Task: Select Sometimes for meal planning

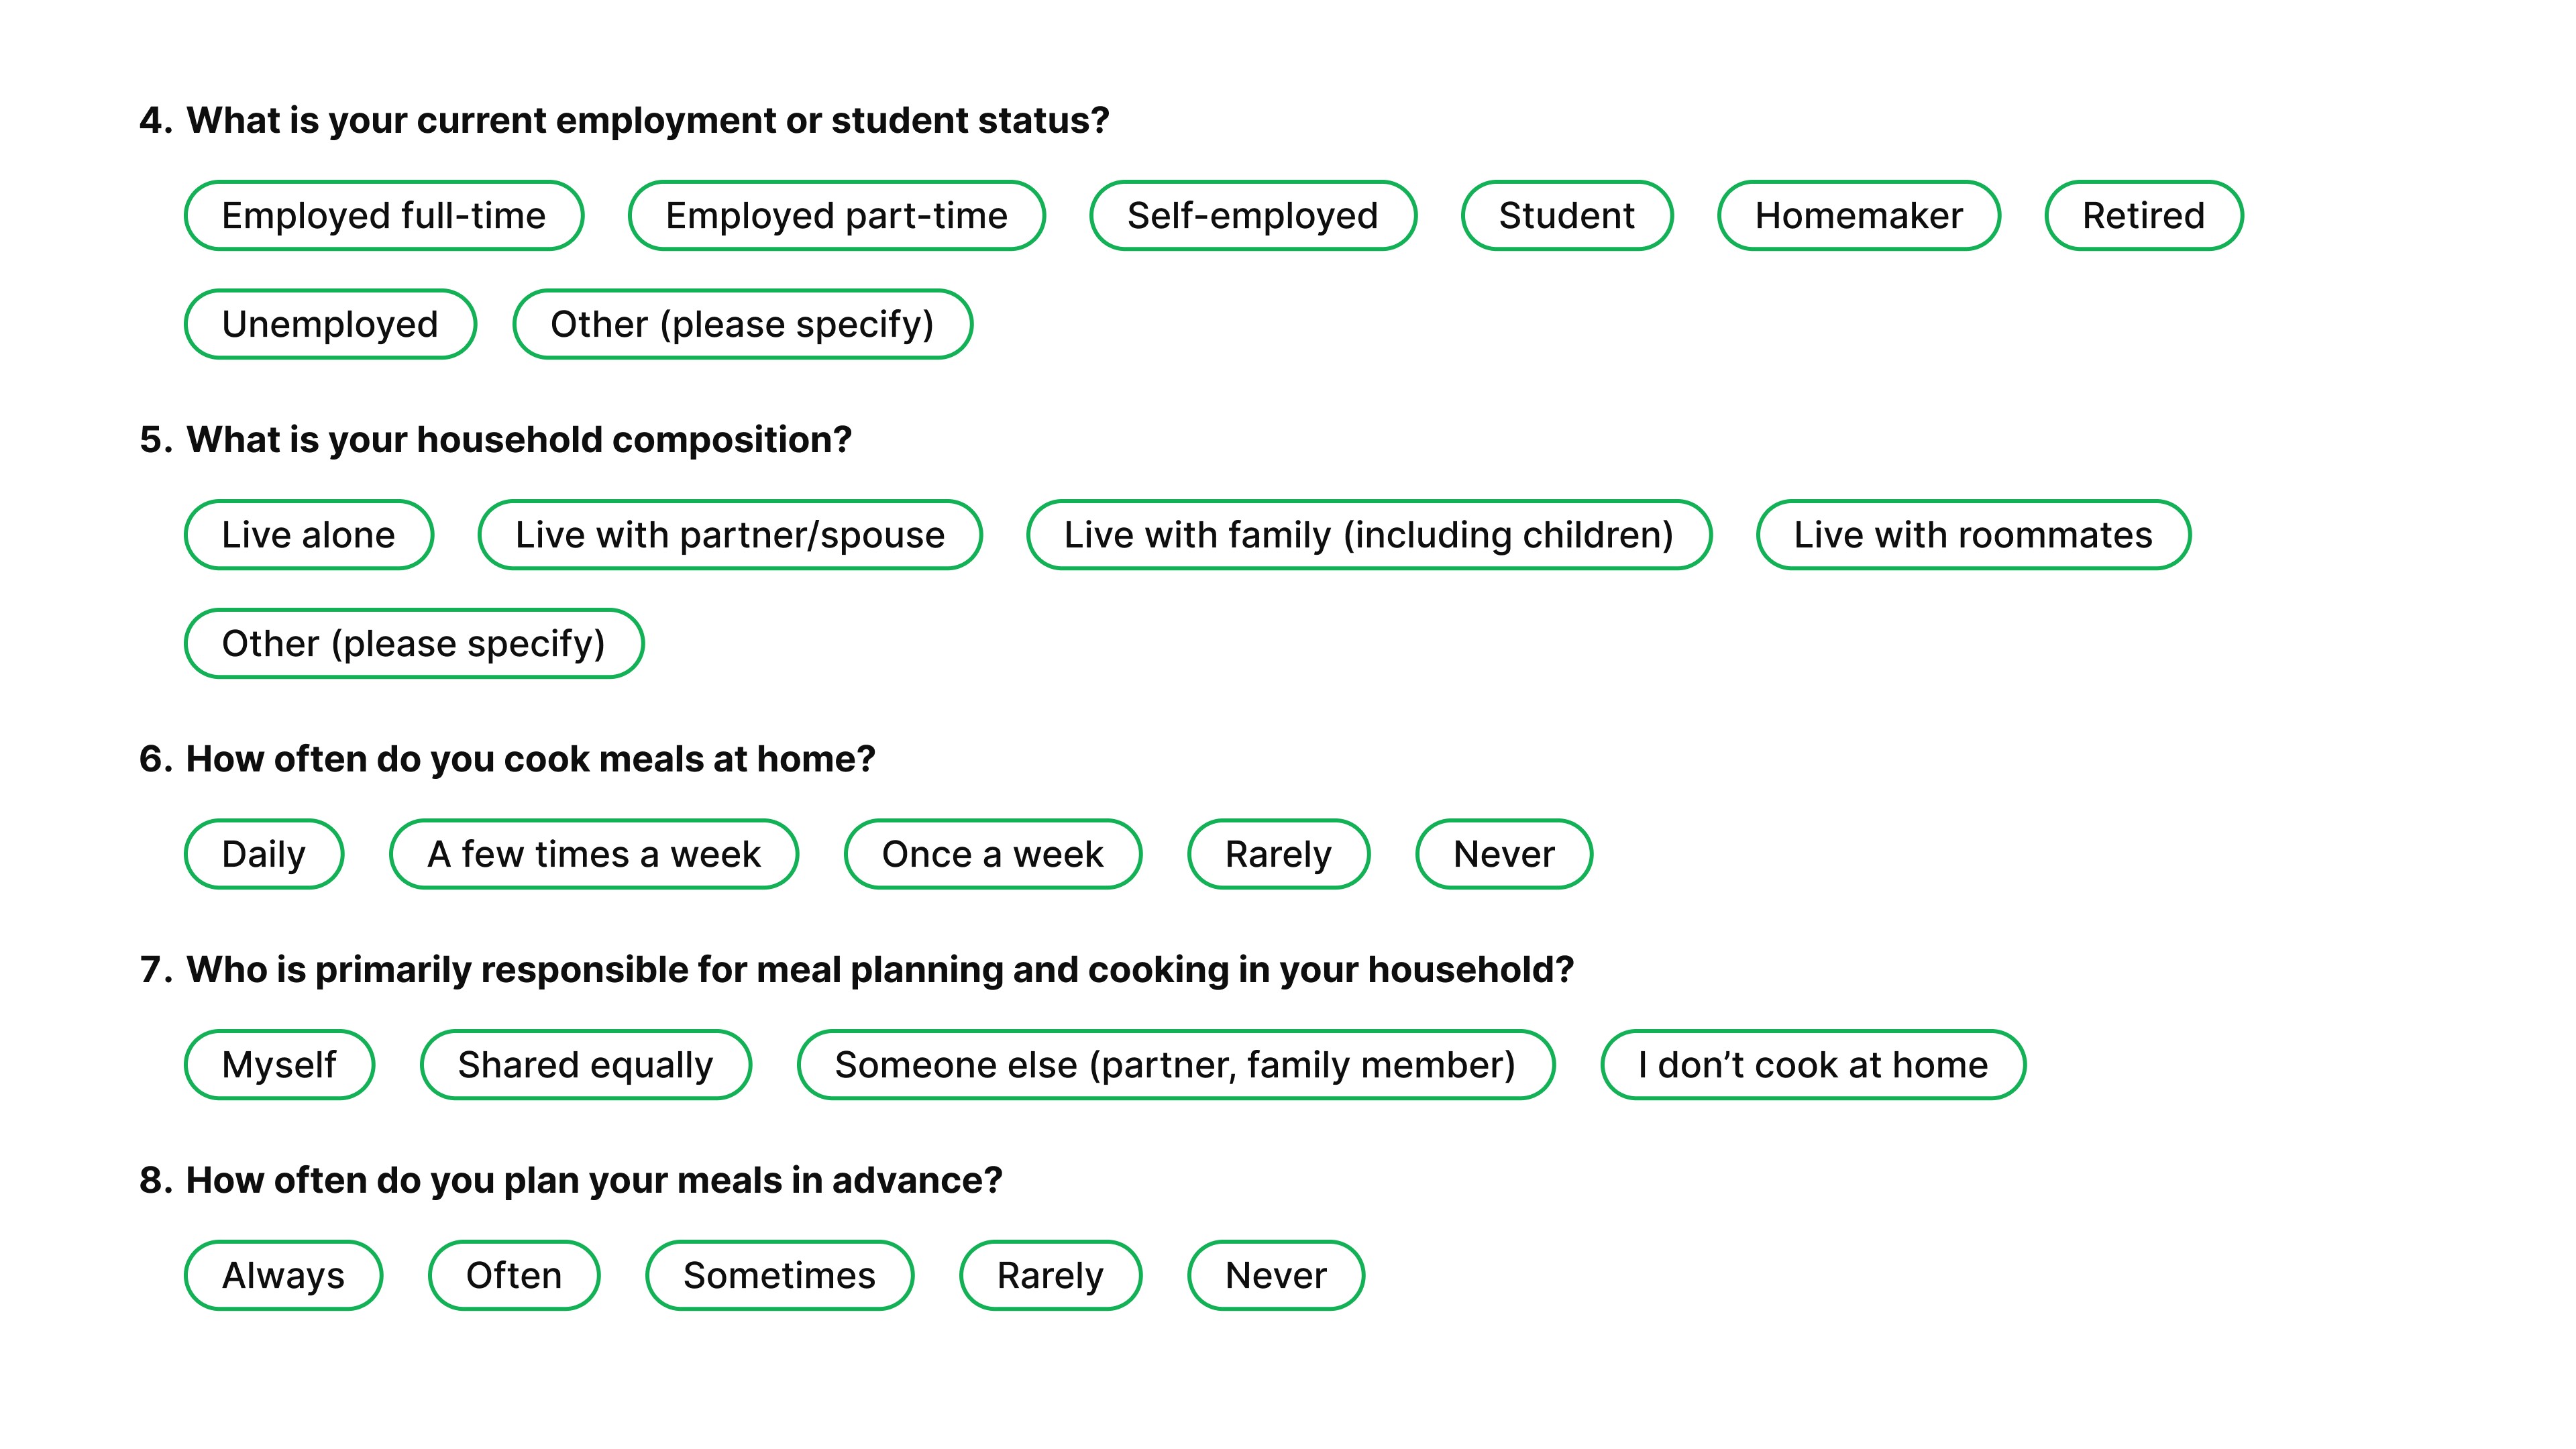Action: click(x=779, y=1276)
